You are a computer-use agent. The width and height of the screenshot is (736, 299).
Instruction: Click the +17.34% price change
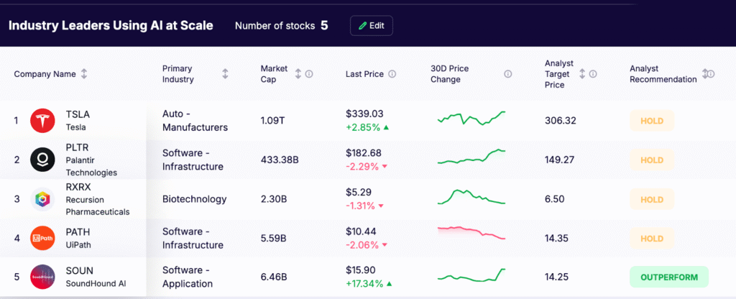(x=369, y=283)
